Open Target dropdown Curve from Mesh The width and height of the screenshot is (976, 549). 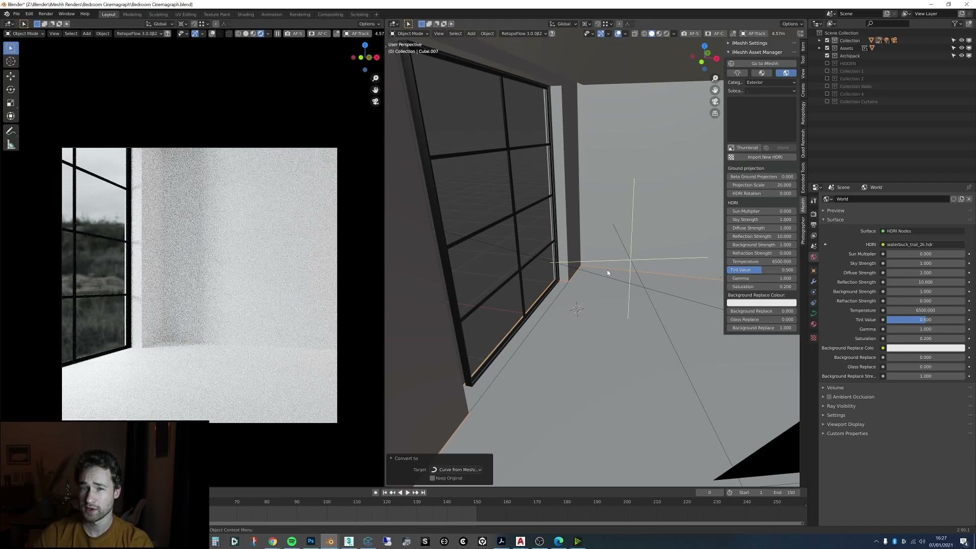click(456, 470)
